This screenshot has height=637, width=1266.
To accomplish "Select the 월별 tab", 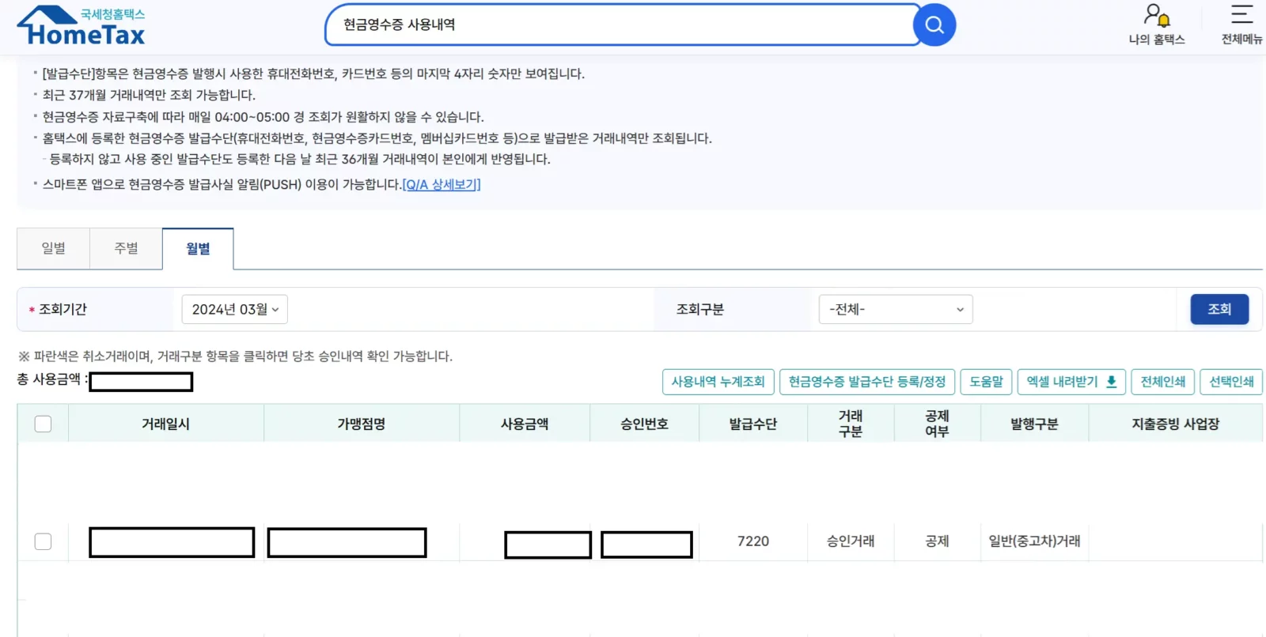I will (x=198, y=249).
